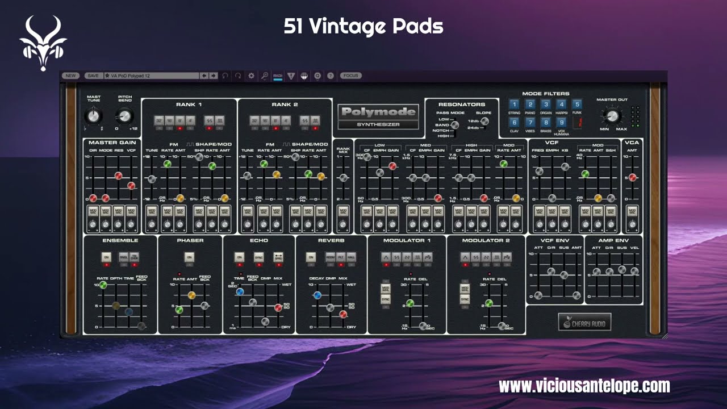Select the Reverb HALL type button
Viewport: 727px width, 409px height.
coord(351,257)
